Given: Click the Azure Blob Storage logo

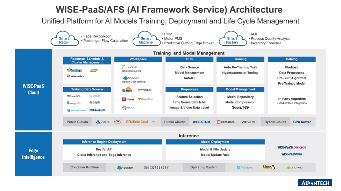Looking at the screenshot, I should tap(76, 110).
